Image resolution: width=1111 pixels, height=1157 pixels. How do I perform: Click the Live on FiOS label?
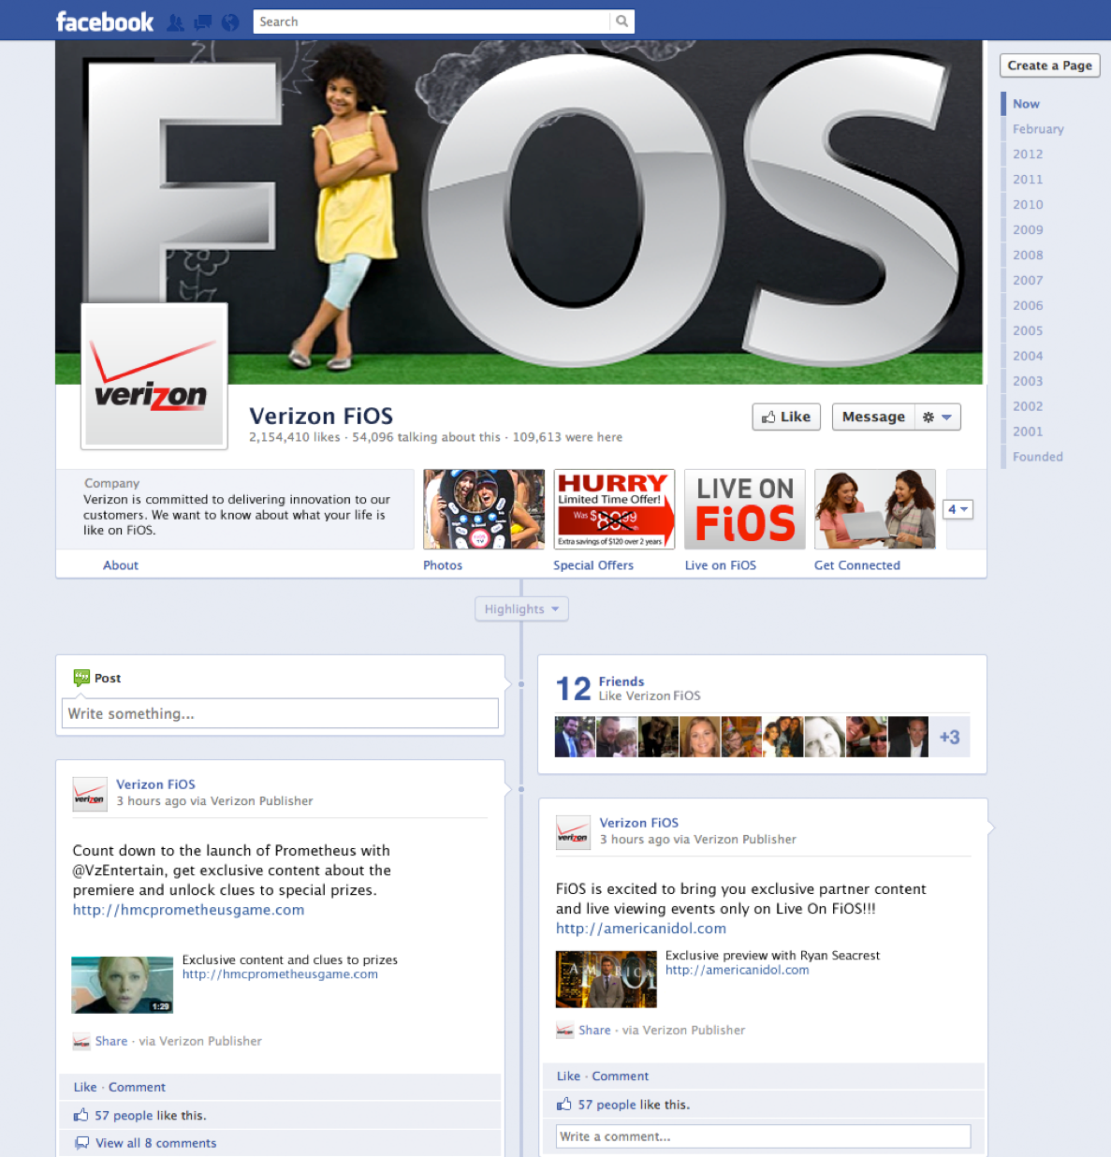(721, 565)
